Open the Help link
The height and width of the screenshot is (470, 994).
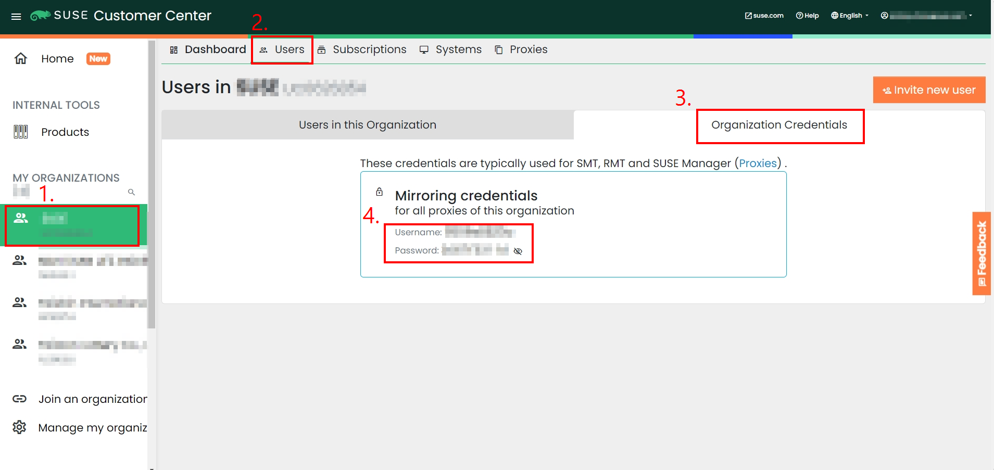tap(808, 16)
